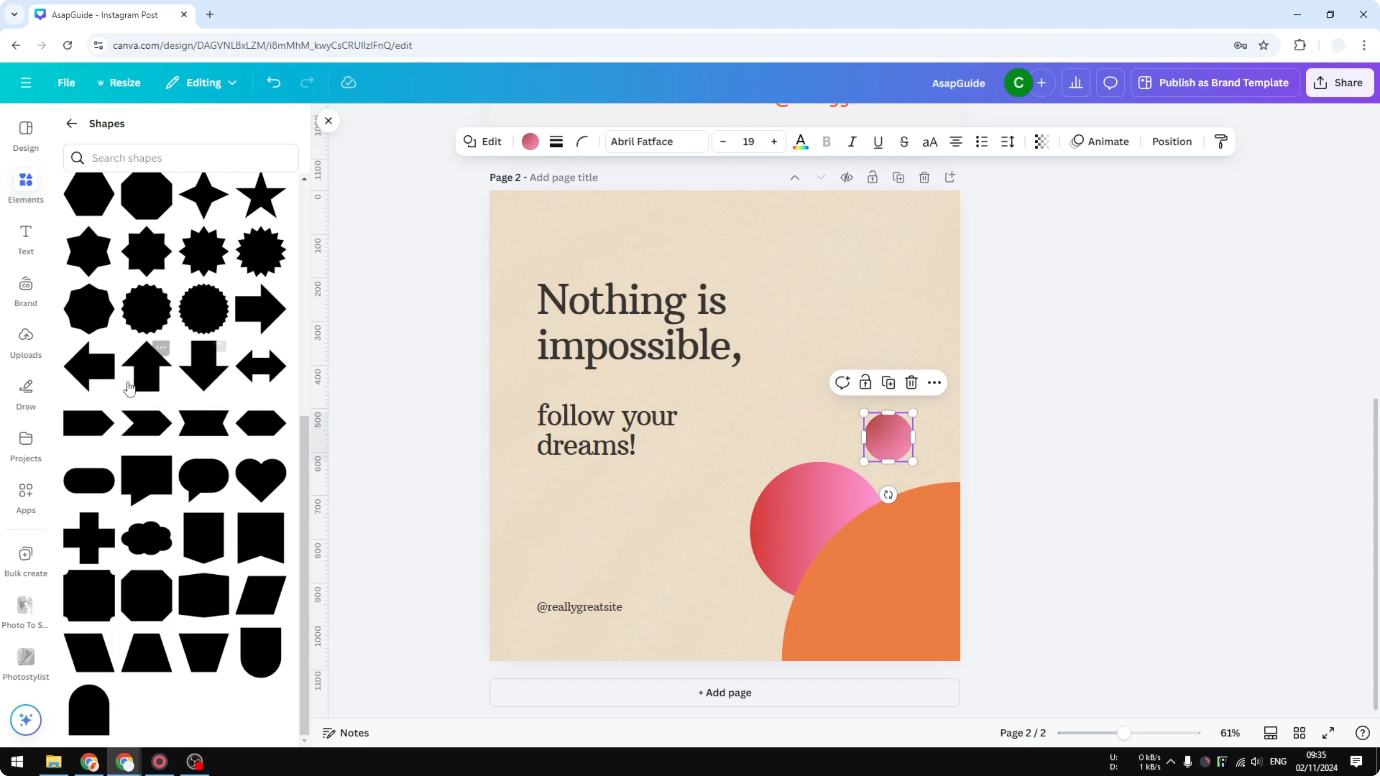Open the Uploads panel
Image resolution: width=1380 pixels, height=776 pixels.
point(25,343)
